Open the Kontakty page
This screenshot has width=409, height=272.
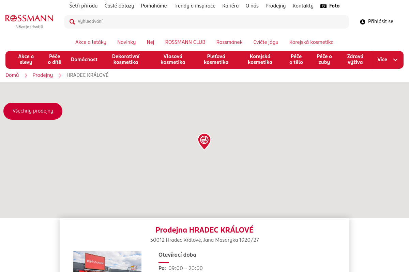click(303, 6)
